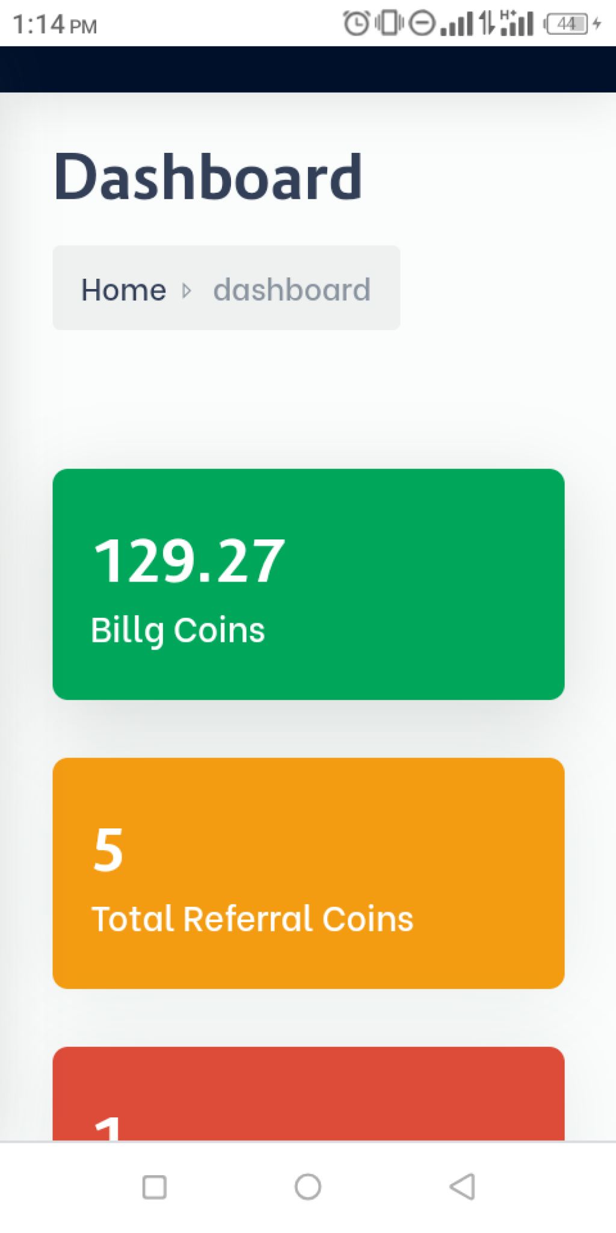Open the green Billg Coins card
Screen dimensions: 616x1233
point(308,584)
